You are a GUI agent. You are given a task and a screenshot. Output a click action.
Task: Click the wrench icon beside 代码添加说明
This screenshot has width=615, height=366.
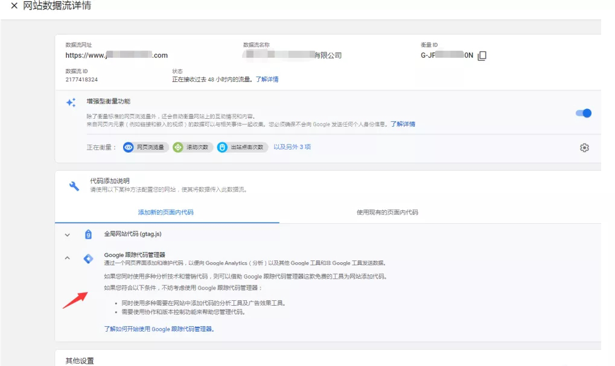[x=74, y=186]
